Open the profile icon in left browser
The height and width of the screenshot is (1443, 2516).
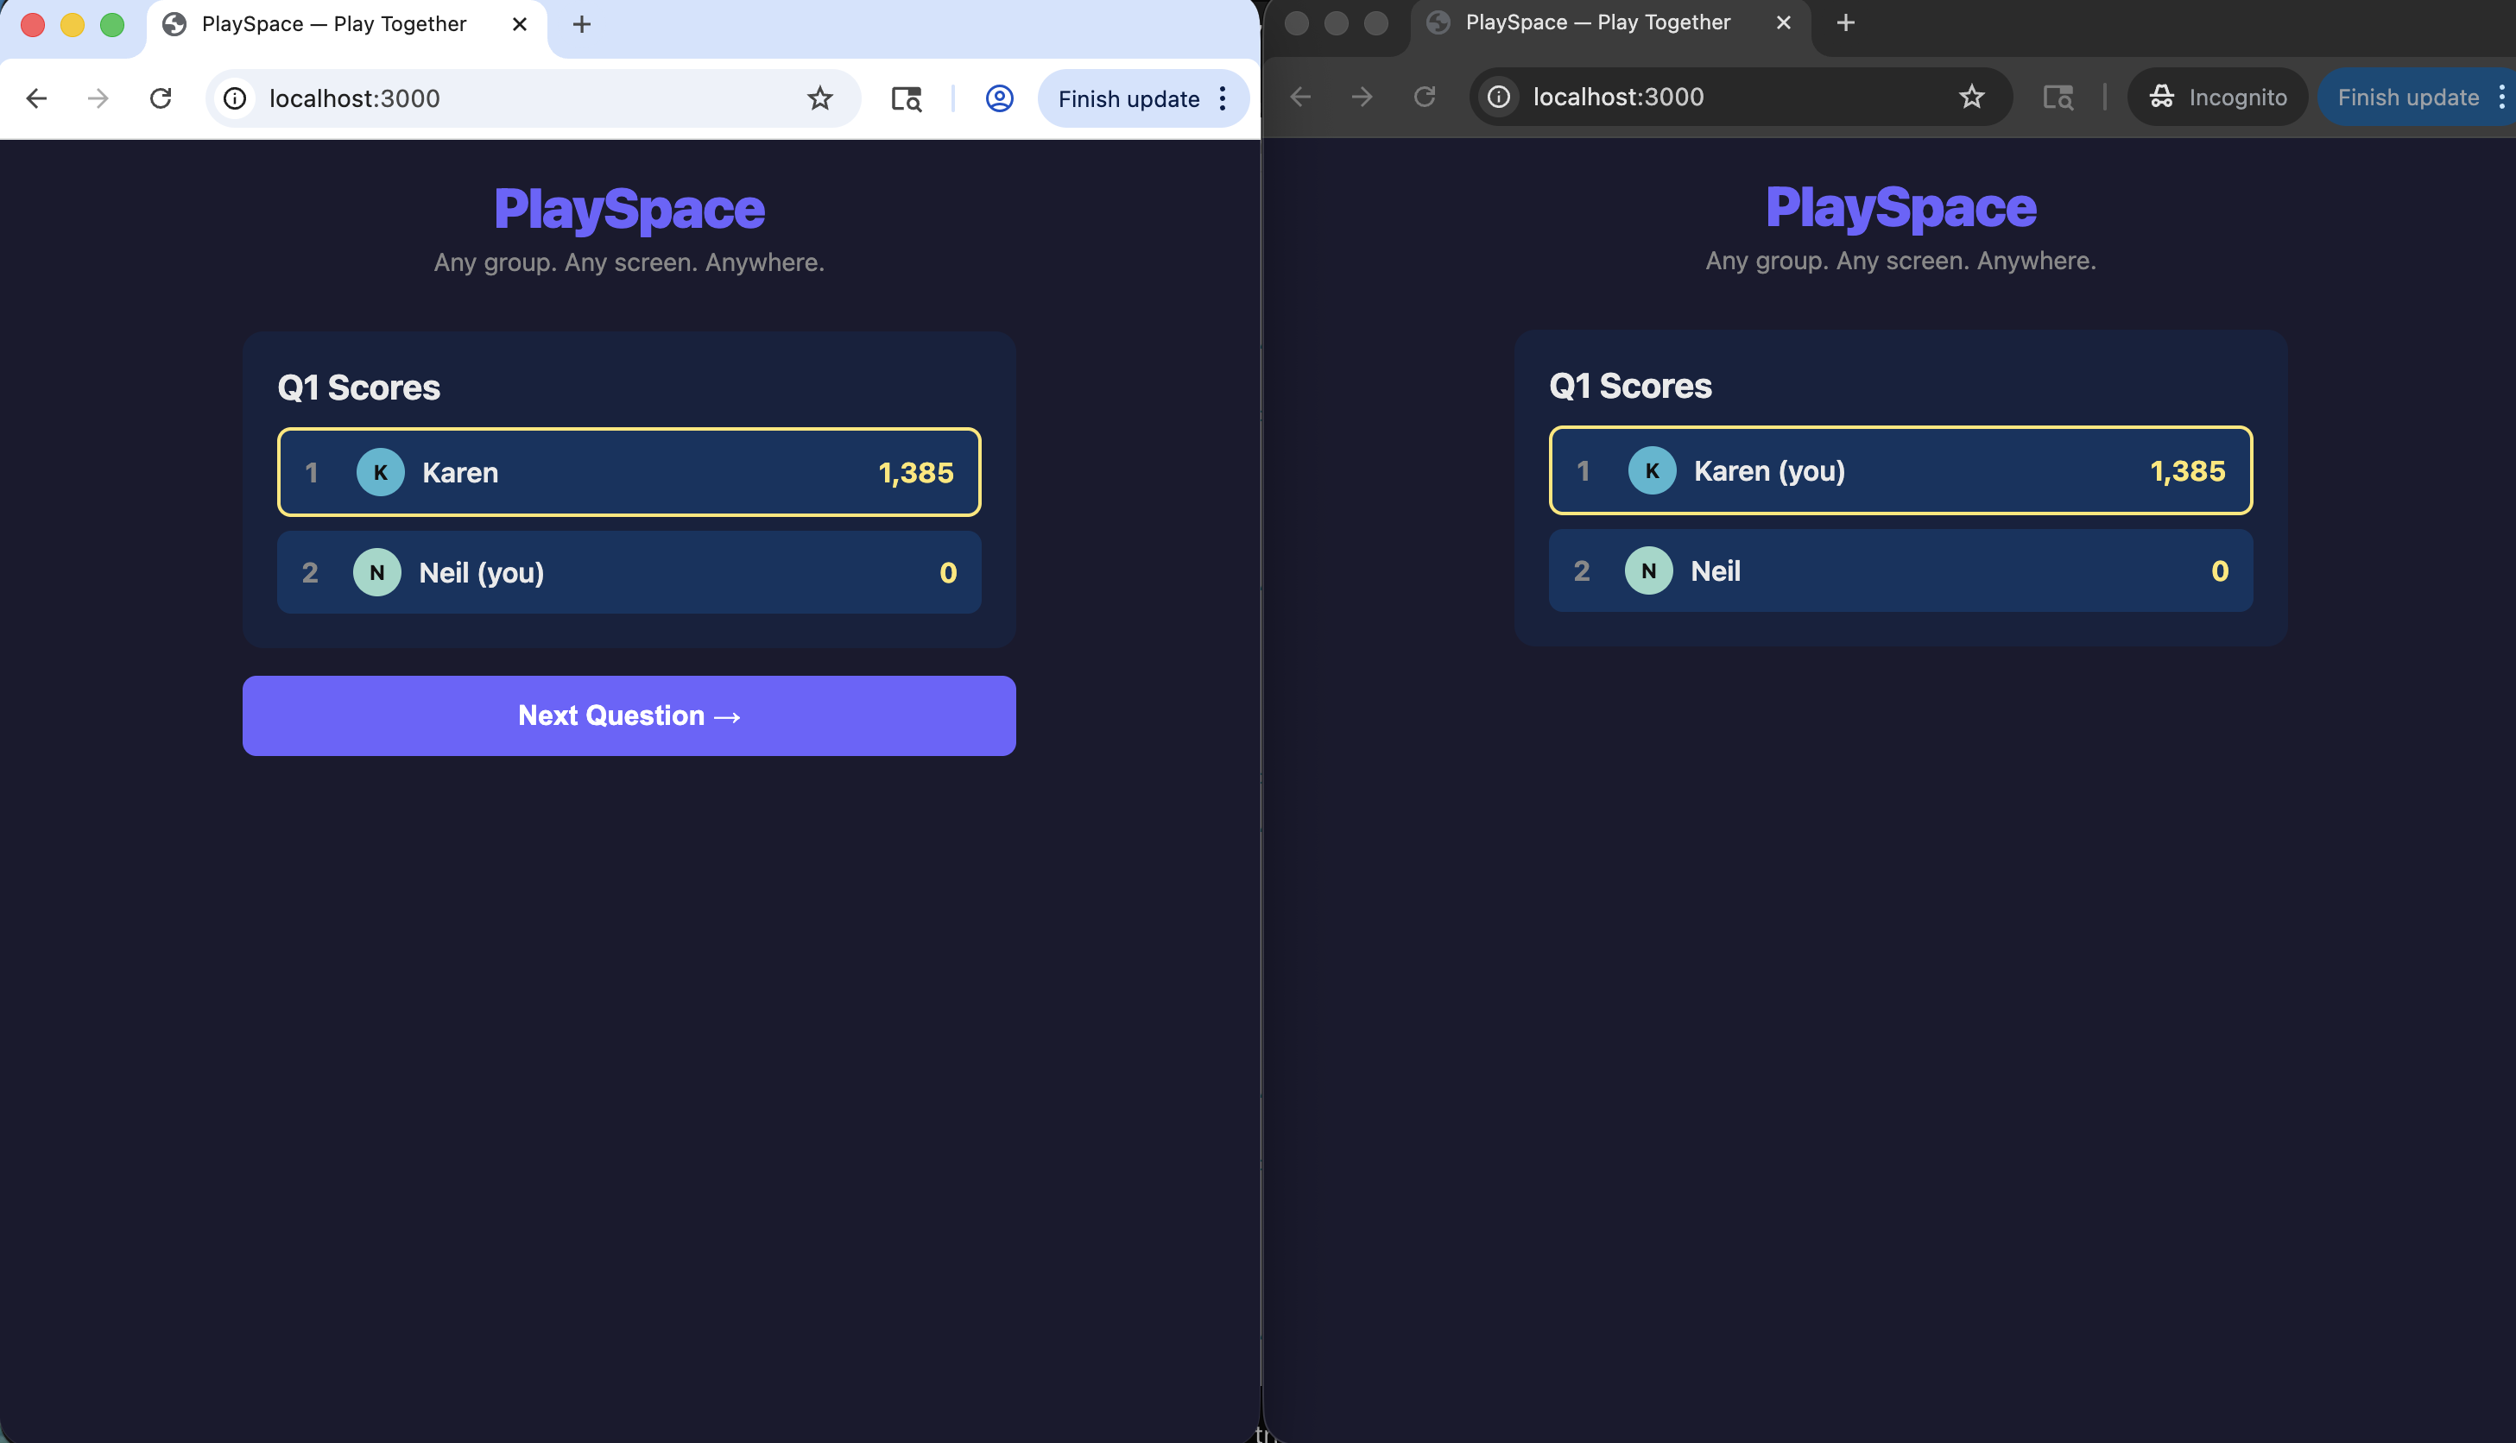coord(999,98)
